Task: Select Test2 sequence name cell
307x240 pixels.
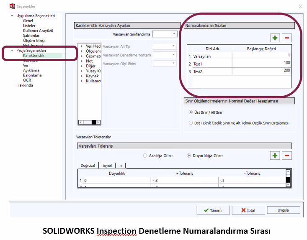Action: [212, 71]
